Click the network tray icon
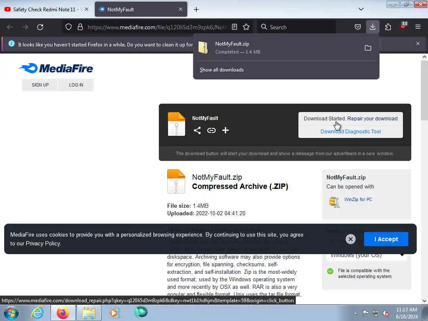The image size is (428, 321). (x=376, y=313)
